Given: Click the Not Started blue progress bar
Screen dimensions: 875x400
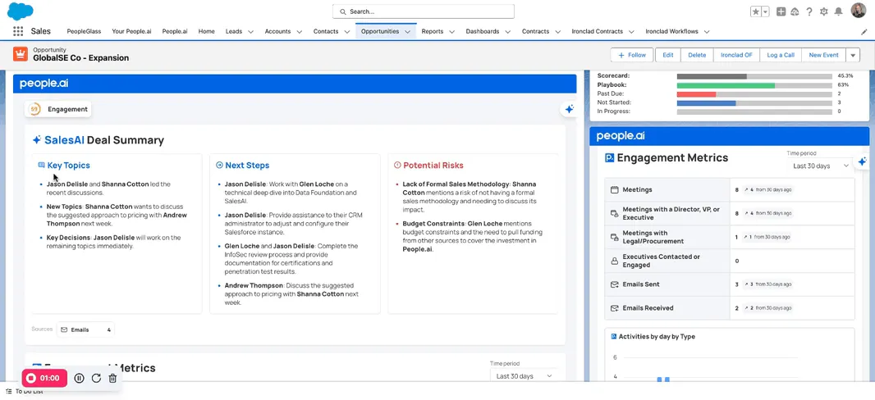Looking at the screenshot, I should [706, 103].
